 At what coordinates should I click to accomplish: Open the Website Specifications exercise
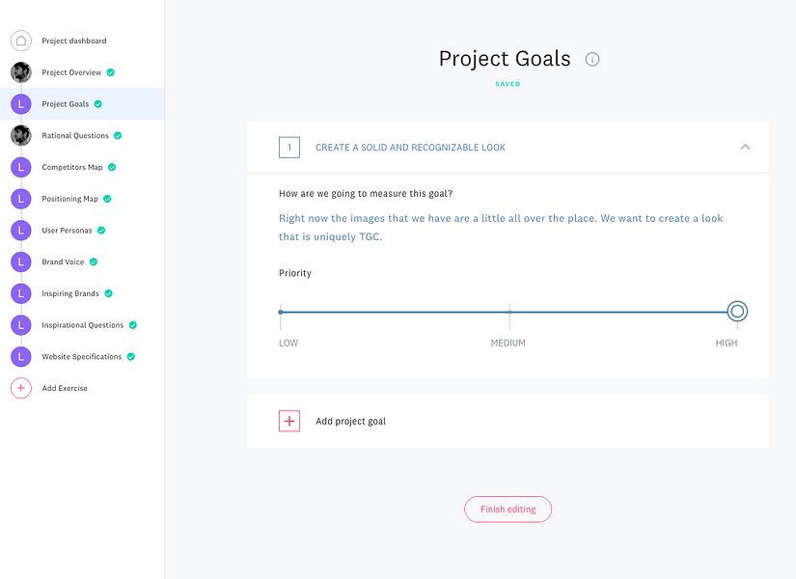tap(81, 357)
